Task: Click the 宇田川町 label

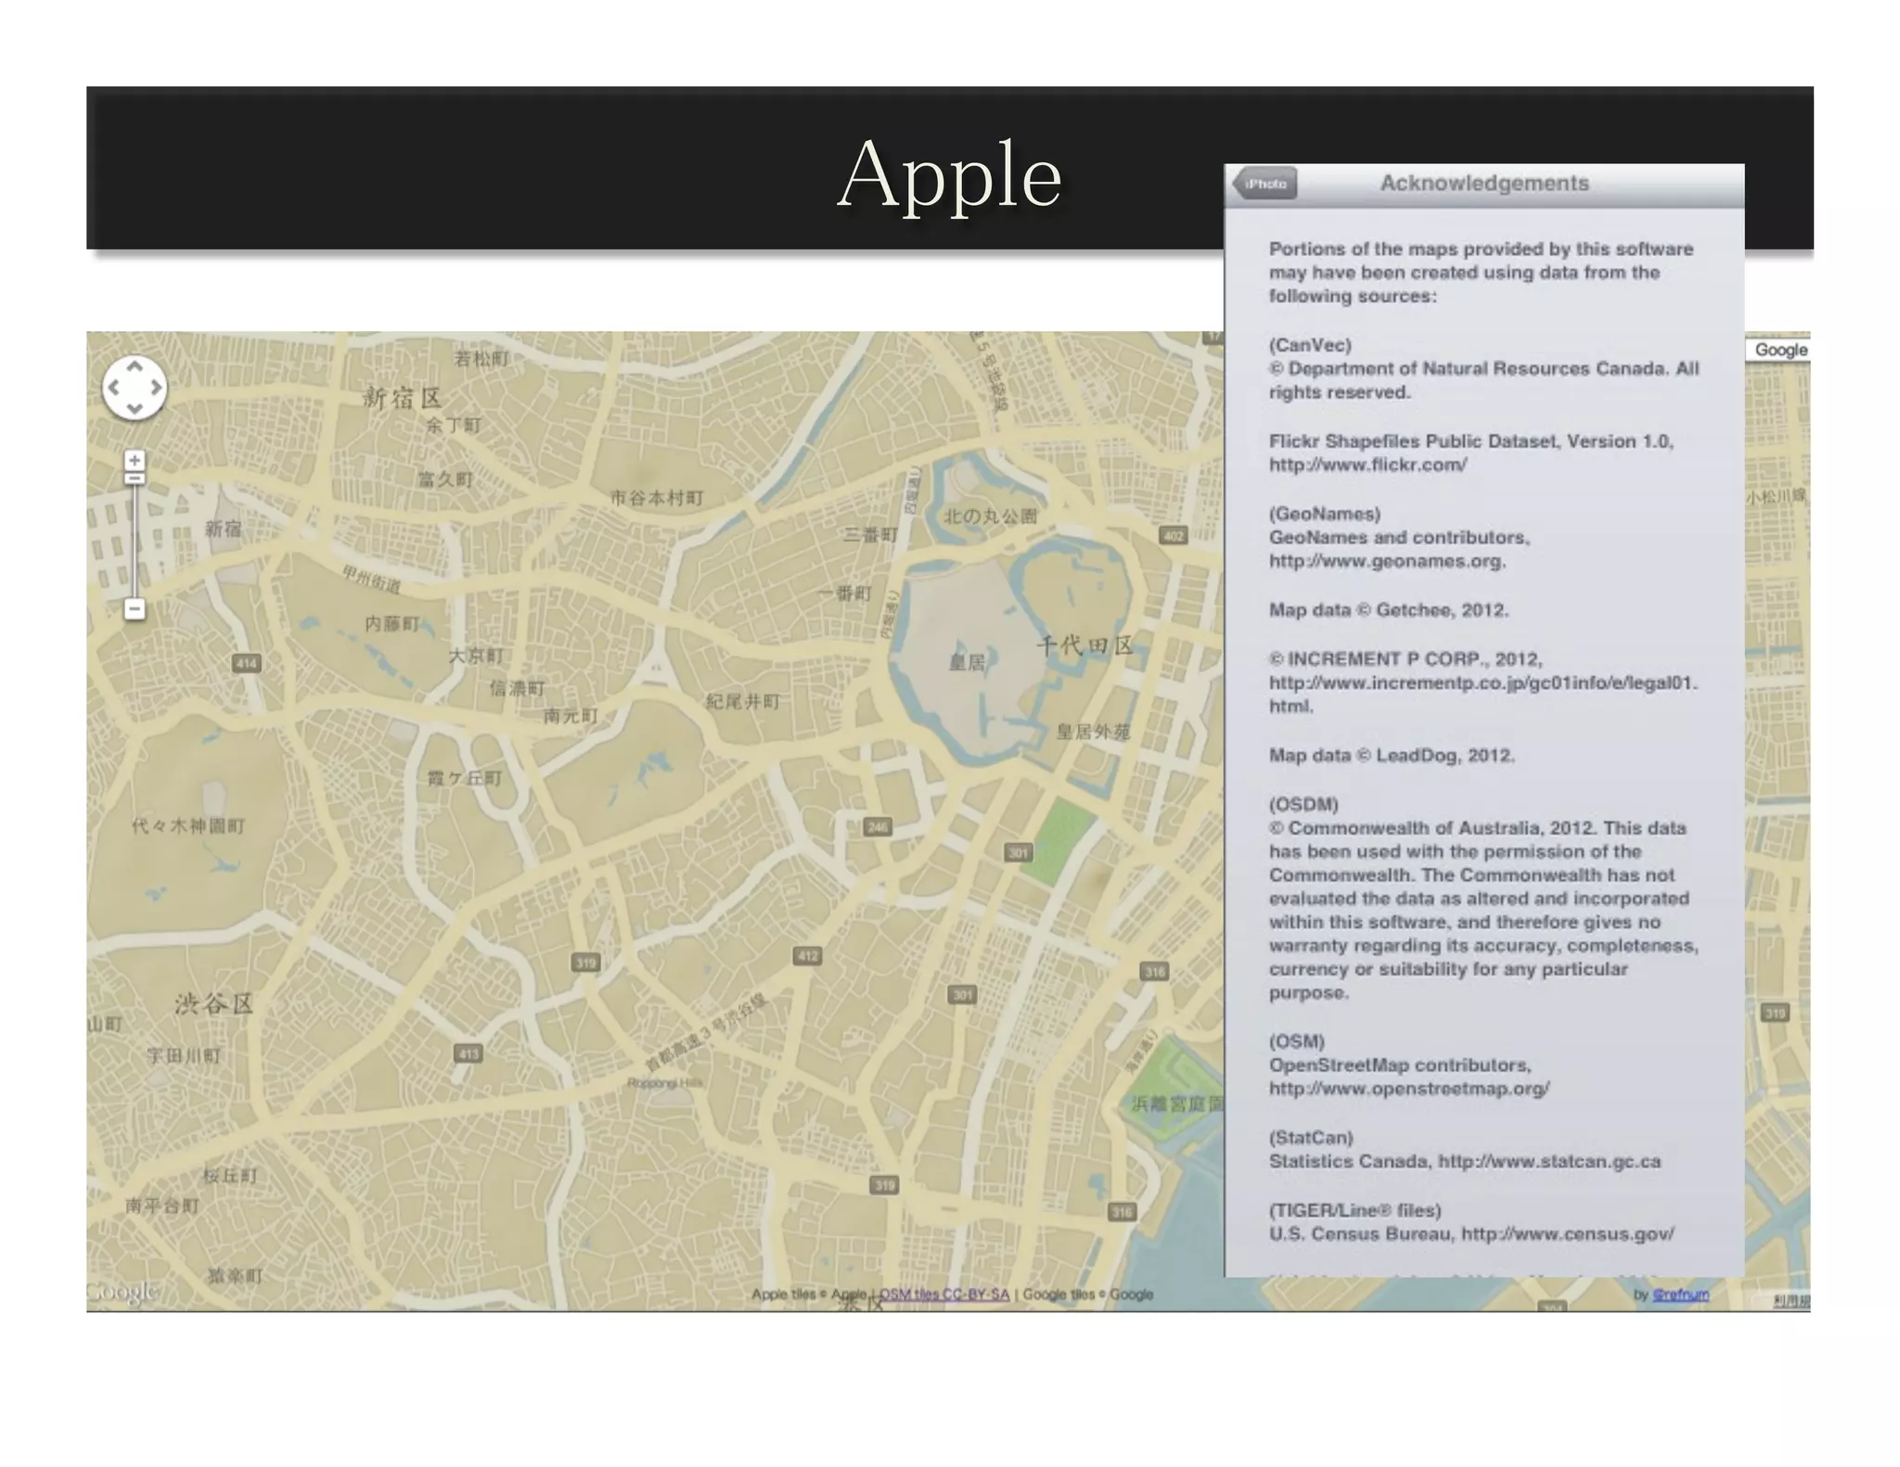Action: pos(185,1055)
